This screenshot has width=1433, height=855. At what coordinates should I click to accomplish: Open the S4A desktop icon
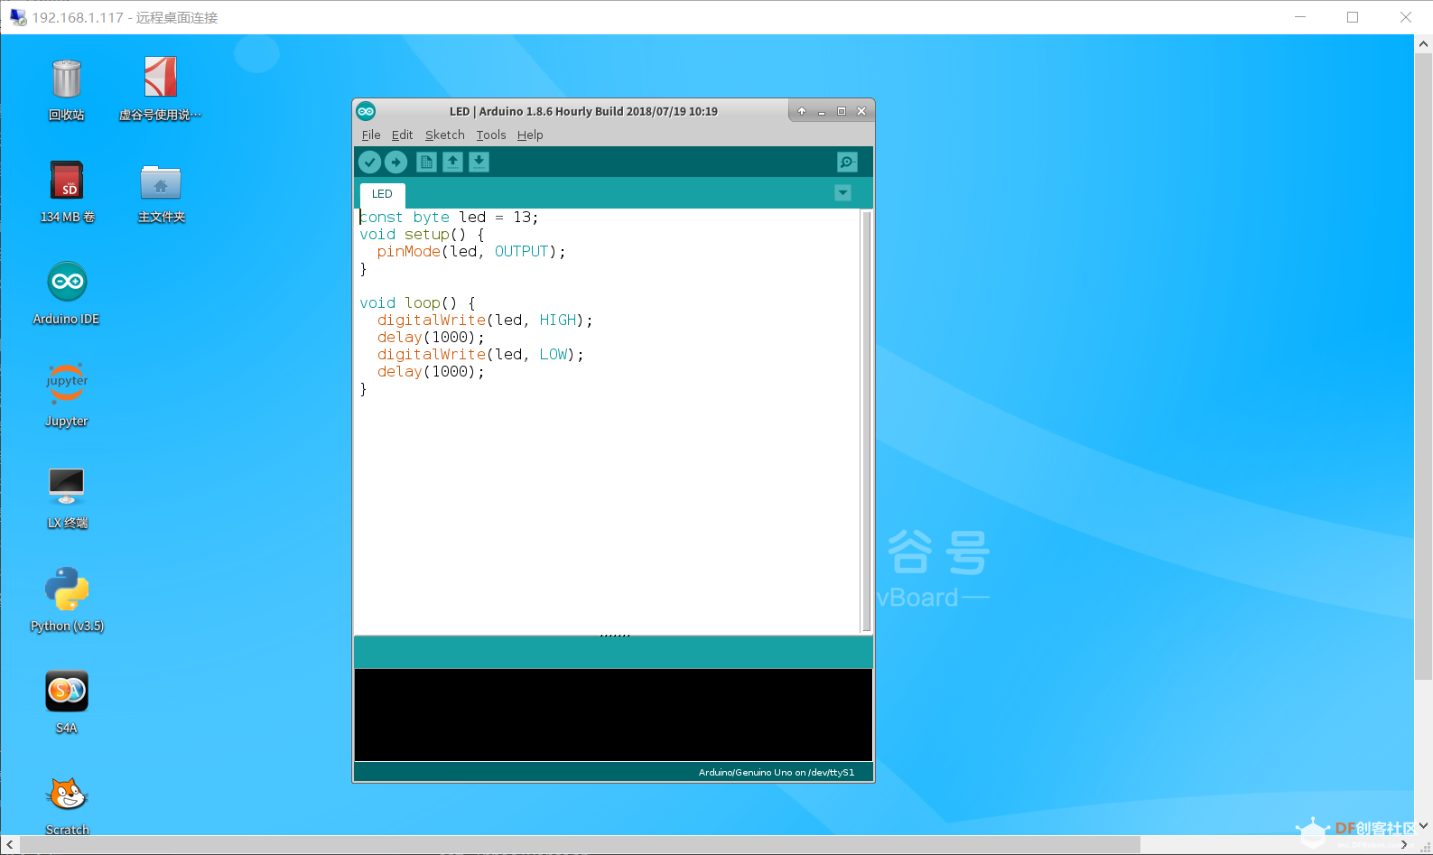[x=67, y=702]
